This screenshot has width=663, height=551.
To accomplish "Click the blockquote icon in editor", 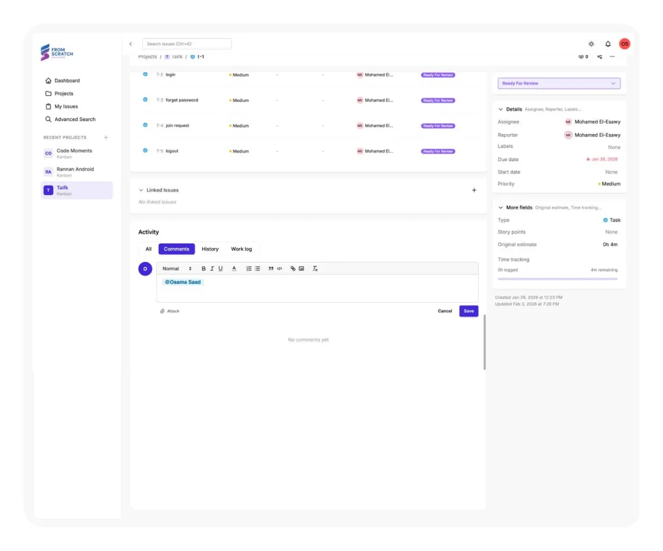I will pos(271,269).
